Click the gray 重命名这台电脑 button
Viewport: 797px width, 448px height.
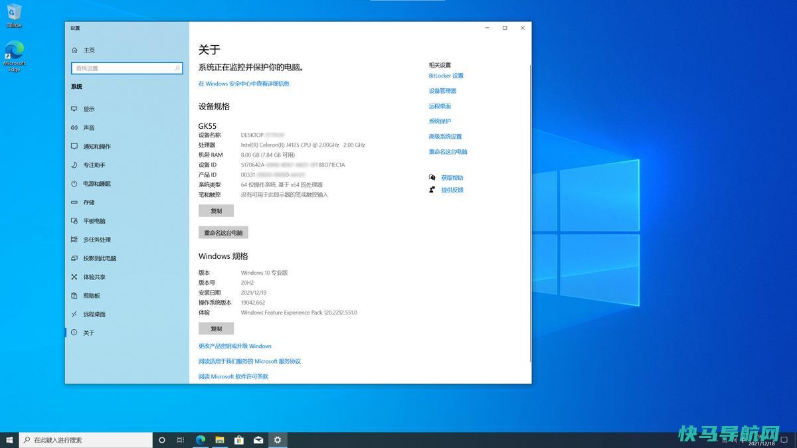223,233
